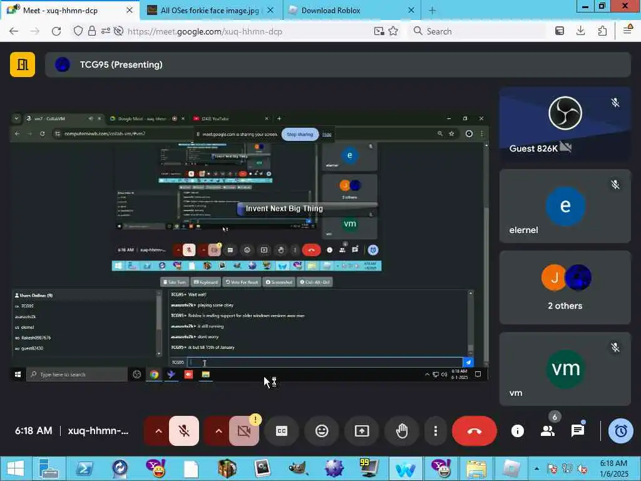The height and width of the screenshot is (481, 641).
Task: Open video settings chevron beside the camera
Action: (x=218, y=431)
